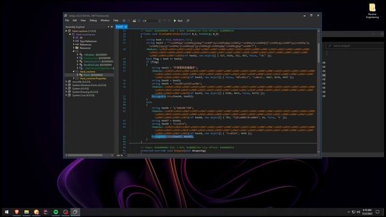This screenshot has height=217, width=386.
Task: Open the 100 % zoom dropdown
Action: click(121, 156)
